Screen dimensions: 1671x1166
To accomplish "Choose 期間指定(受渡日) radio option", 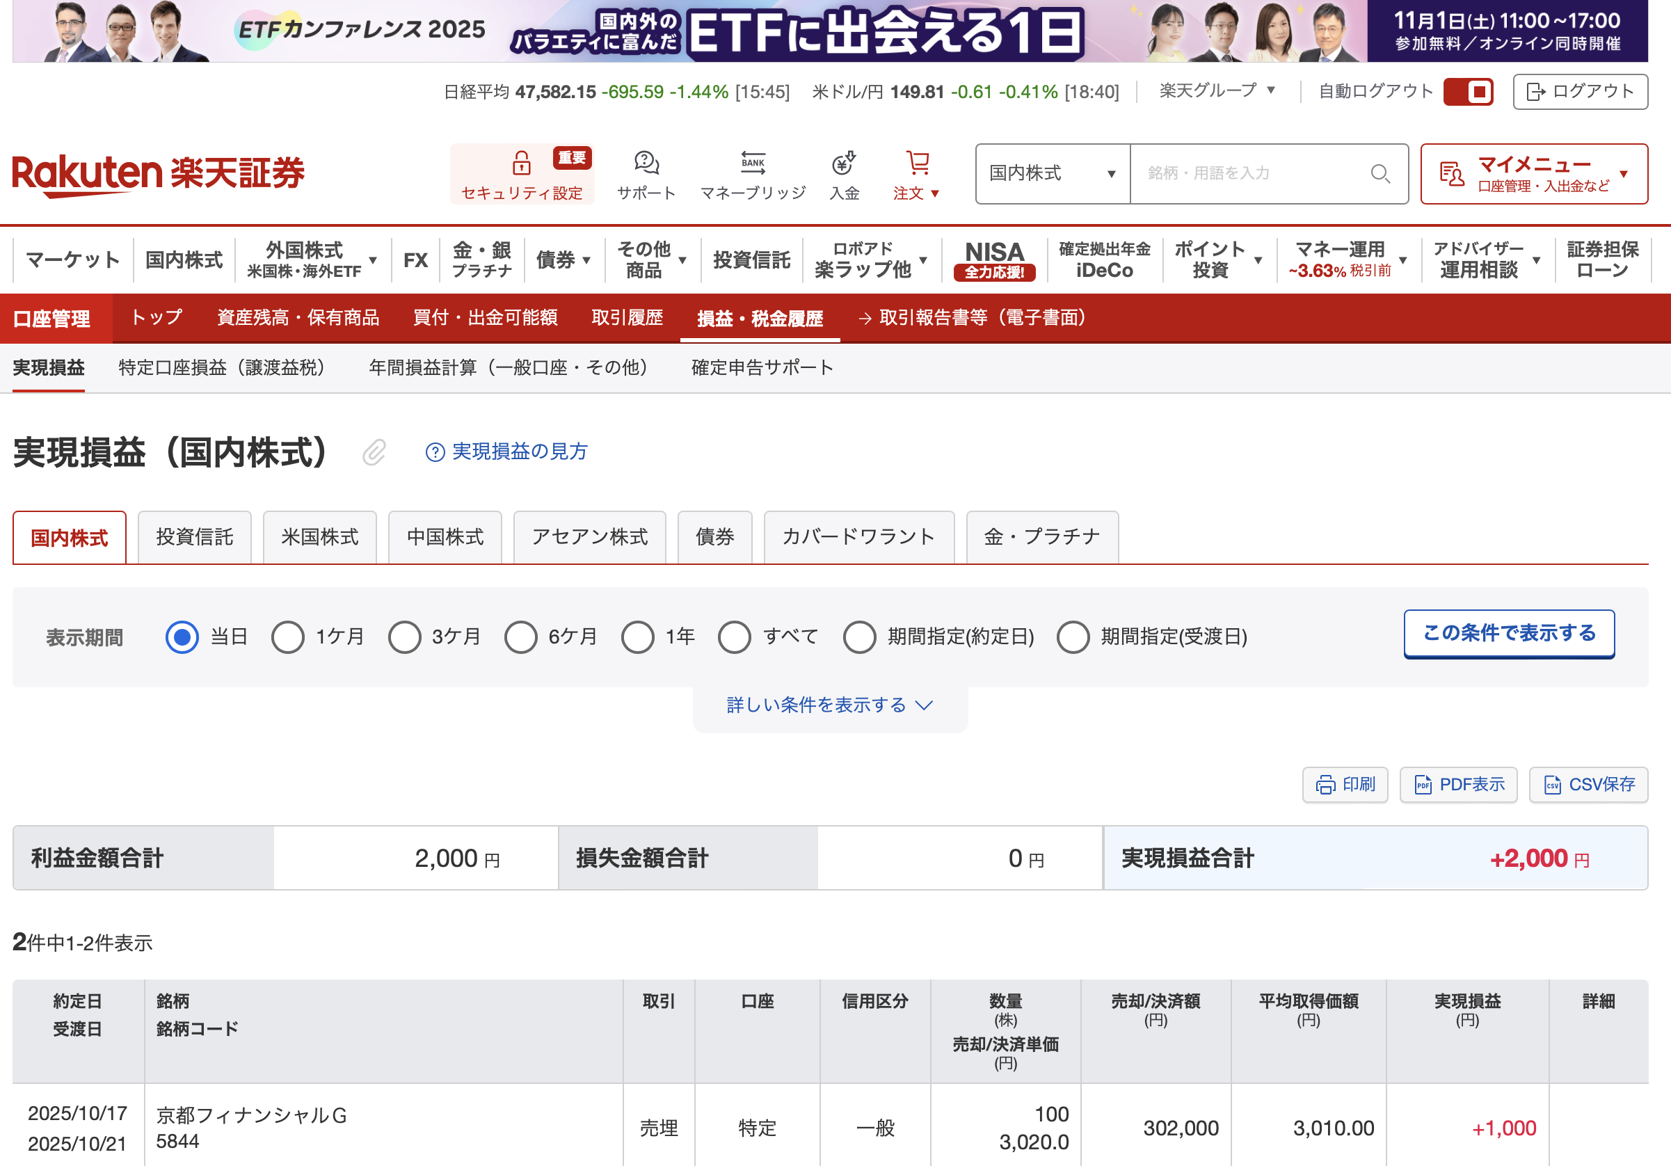I will click(x=1073, y=637).
